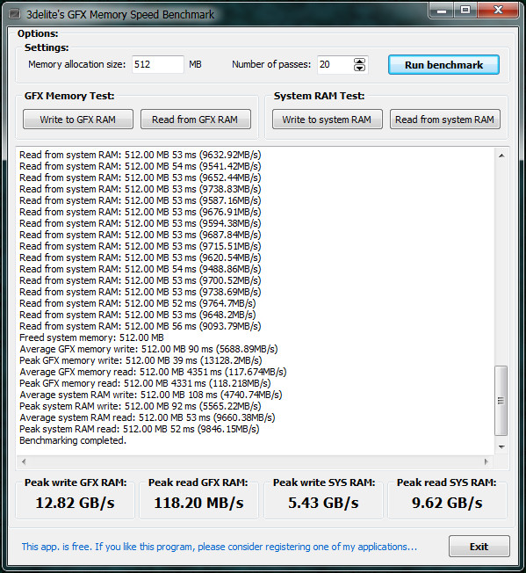The height and width of the screenshot is (573, 526).
Task: Open the registration link at bottom
Action: (219, 547)
